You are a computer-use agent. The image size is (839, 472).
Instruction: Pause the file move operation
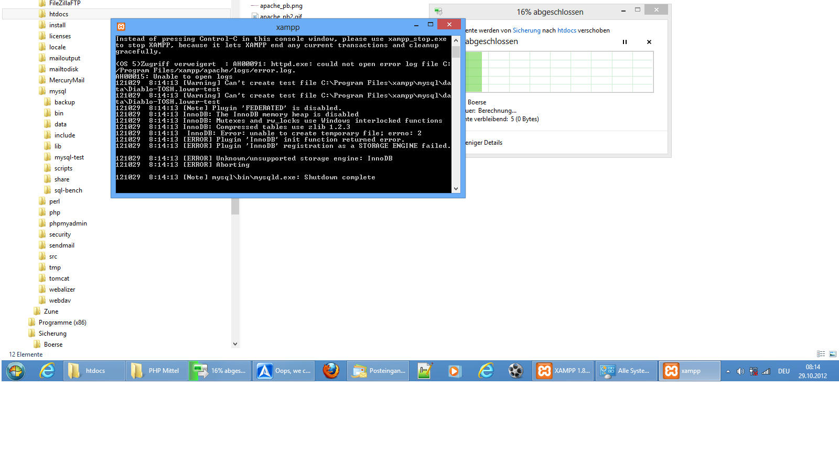[625, 42]
